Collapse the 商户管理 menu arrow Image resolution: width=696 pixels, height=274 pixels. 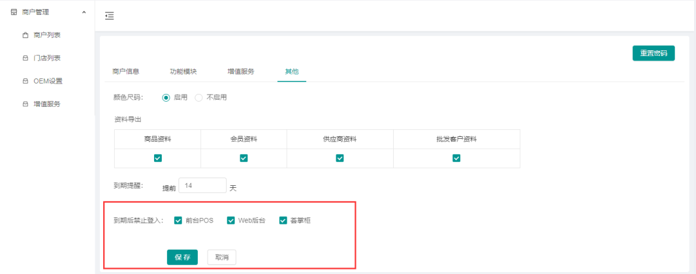pos(84,12)
